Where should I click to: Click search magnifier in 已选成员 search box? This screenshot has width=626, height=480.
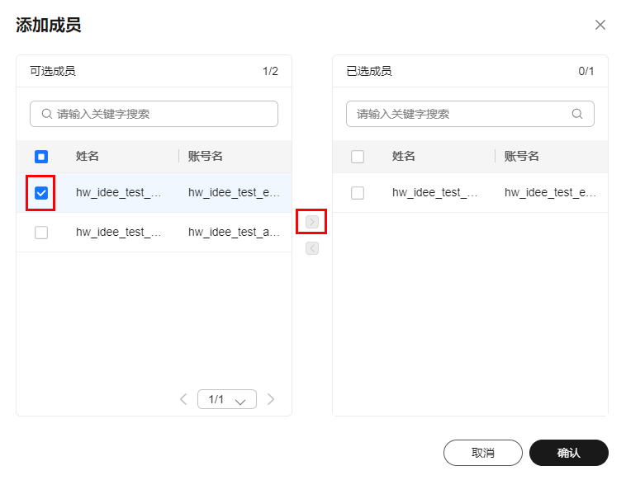coord(577,114)
